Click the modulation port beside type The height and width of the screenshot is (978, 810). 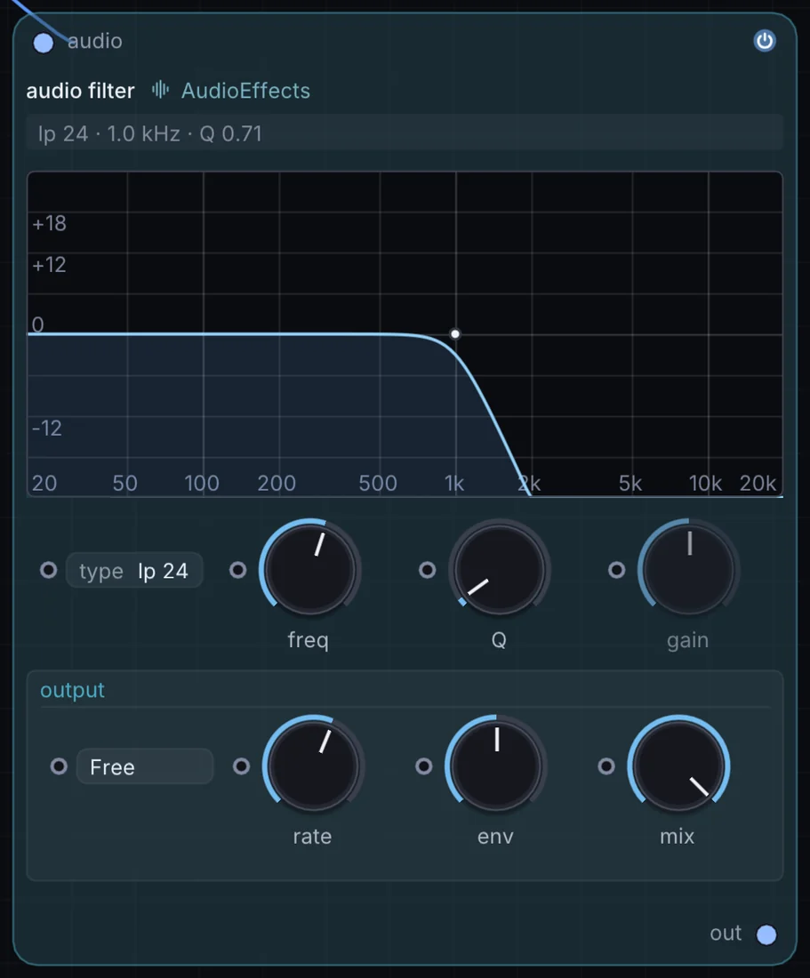pyautogui.click(x=49, y=570)
